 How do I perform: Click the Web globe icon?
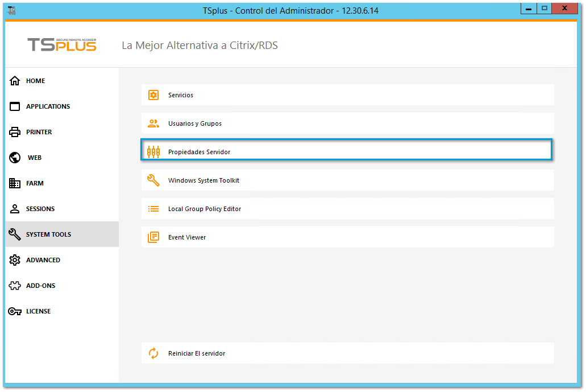(15, 158)
